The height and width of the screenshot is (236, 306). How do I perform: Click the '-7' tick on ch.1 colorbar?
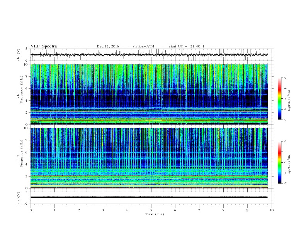click(x=285, y=120)
